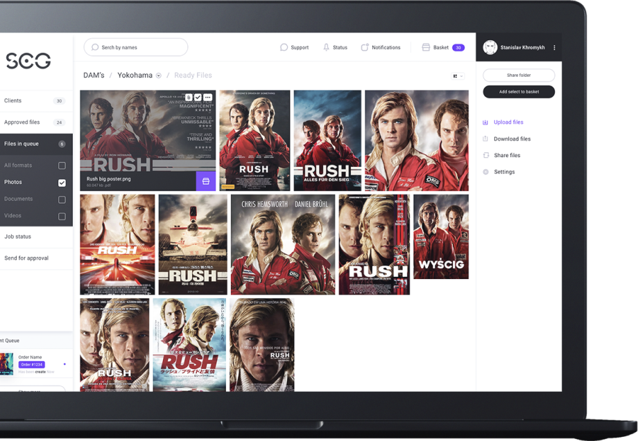The image size is (638, 441).
Task: Click the Rush big poster.png file name
Action: pyautogui.click(x=109, y=179)
